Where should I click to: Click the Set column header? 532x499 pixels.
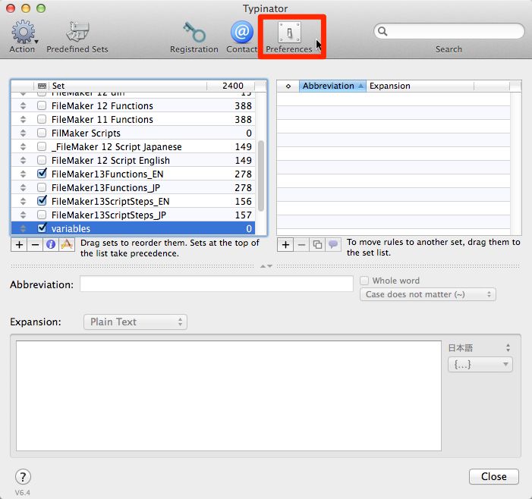pyautogui.click(x=128, y=86)
